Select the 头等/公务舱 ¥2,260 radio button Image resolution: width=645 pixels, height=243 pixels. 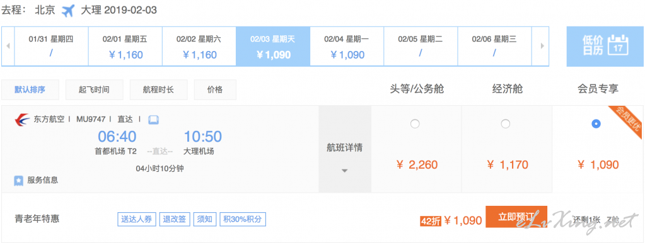pyautogui.click(x=415, y=123)
